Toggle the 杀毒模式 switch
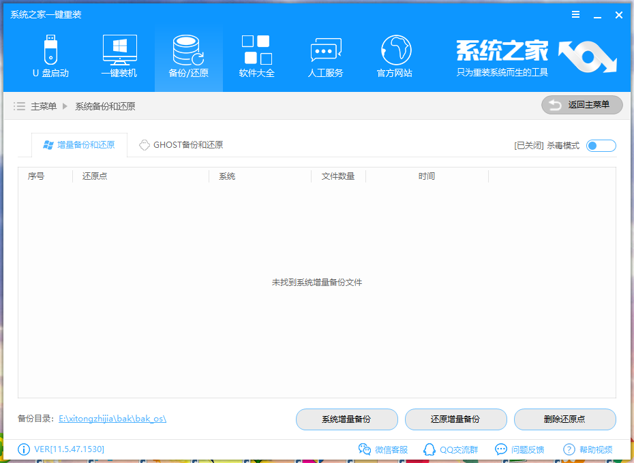 point(601,146)
